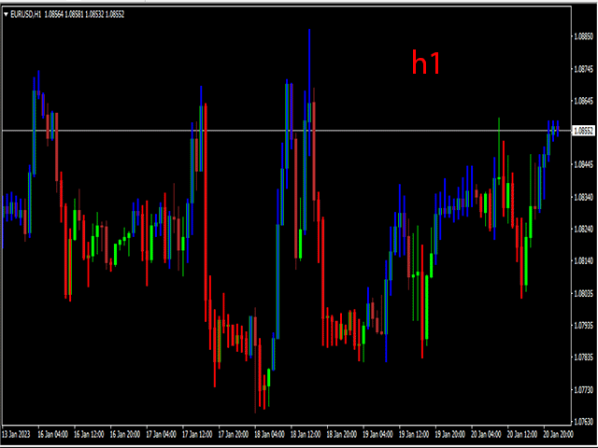Screen dimensions: 598x448
Task: Click the current price tag 1.08552
Action: [582, 131]
